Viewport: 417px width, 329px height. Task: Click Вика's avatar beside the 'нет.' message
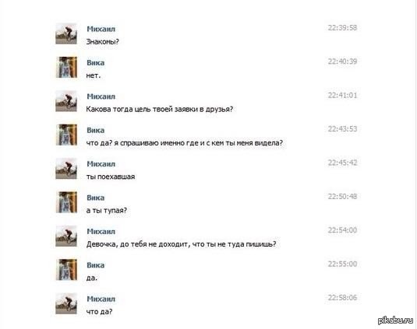66,68
